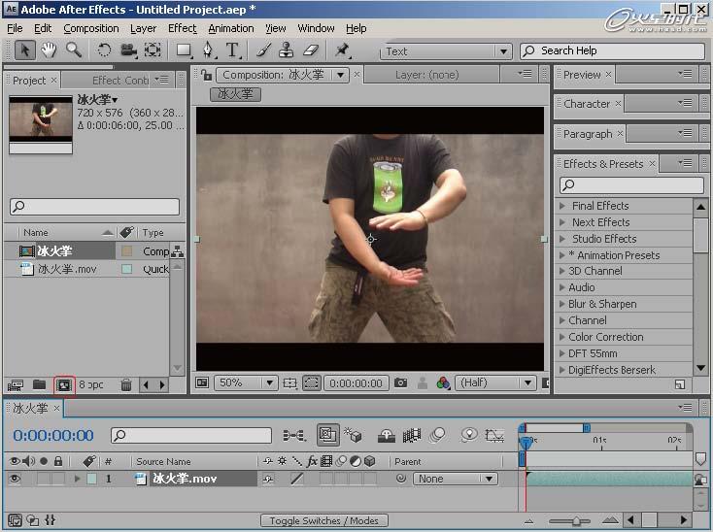Open the Composition 冰火掌 viewer dropdown
This screenshot has height=532, width=713.
(341, 75)
